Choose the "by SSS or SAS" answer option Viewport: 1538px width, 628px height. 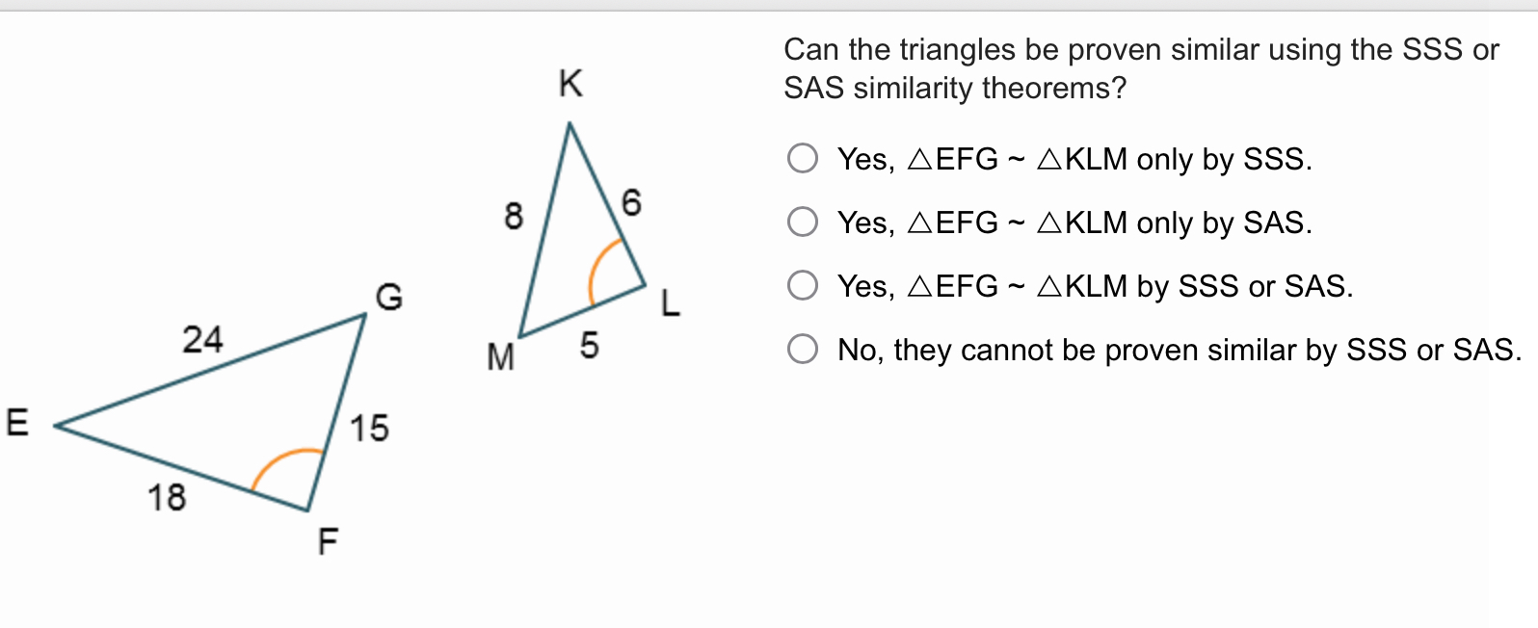[x=803, y=285]
